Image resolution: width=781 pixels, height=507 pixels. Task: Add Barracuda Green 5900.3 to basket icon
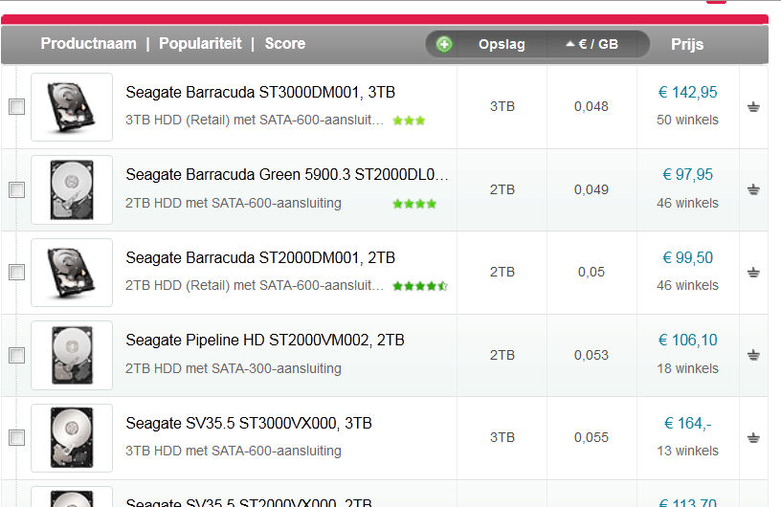pyautogui.click(x=753, y=189)
